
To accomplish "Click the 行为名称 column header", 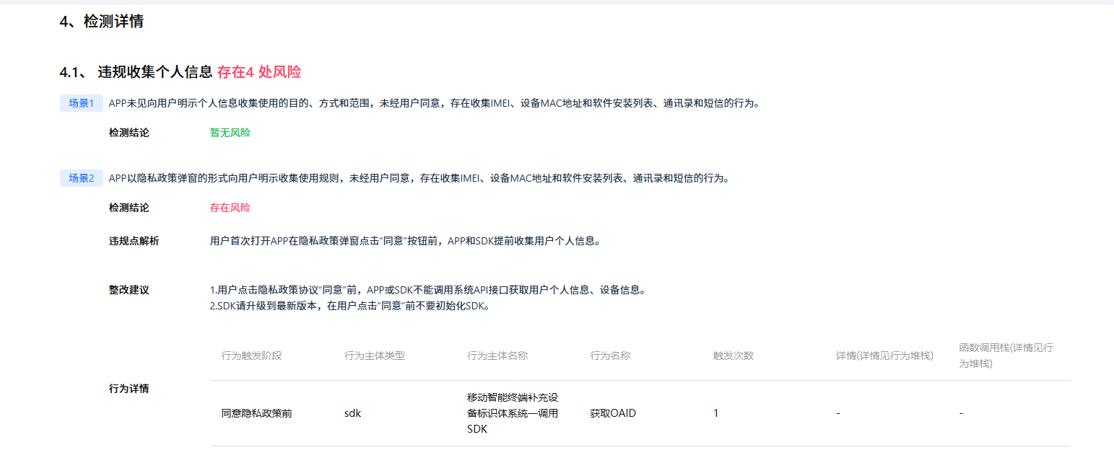I will pos(610,356).
